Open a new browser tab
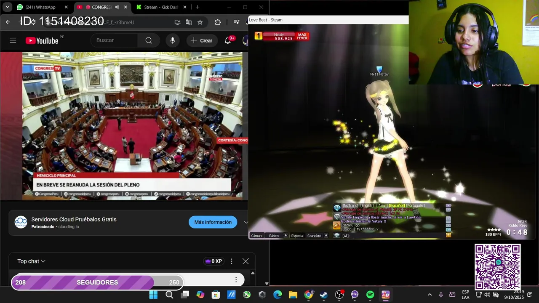This screenshot has height=303, width=539. coord(197,7)
